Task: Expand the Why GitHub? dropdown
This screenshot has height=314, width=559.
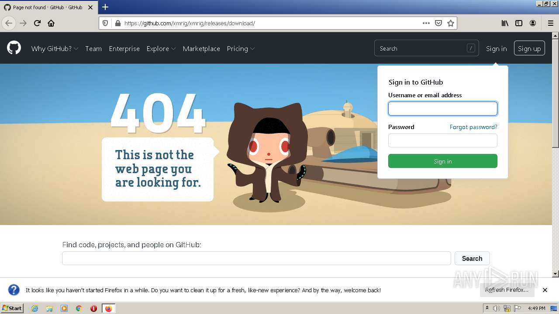Action: (x=55, y=48)
